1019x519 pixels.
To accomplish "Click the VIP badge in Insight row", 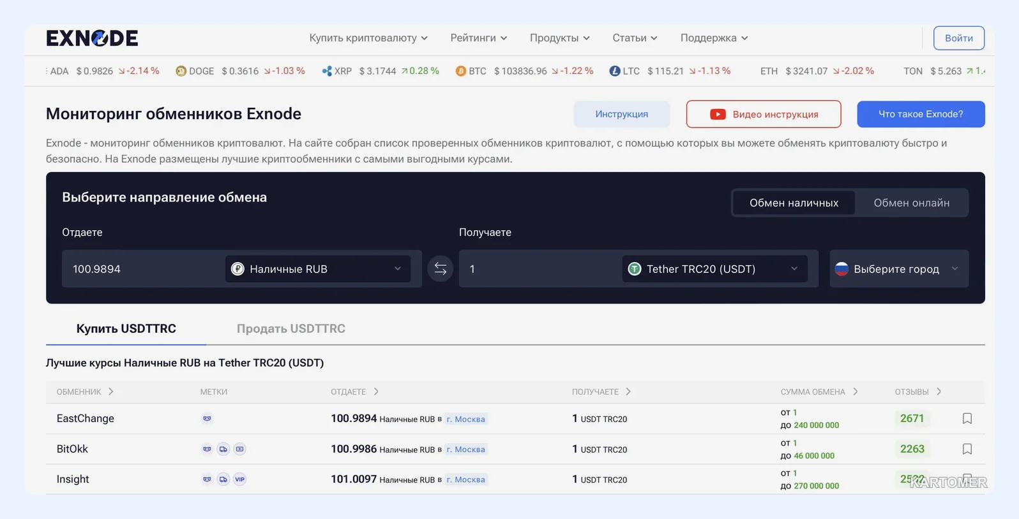I will coord(239,479).
